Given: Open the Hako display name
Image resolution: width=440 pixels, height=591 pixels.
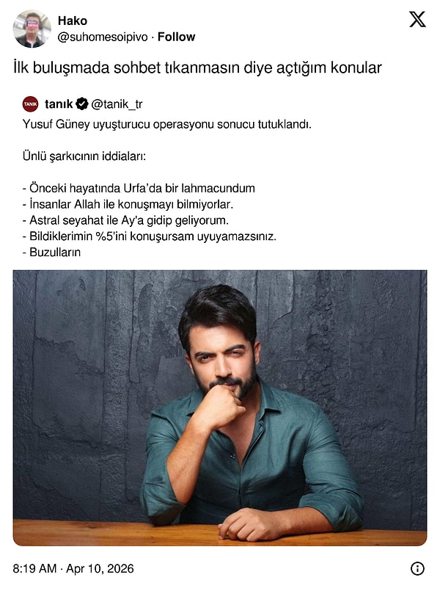Looking at the screenshot, I should [73, 21].
